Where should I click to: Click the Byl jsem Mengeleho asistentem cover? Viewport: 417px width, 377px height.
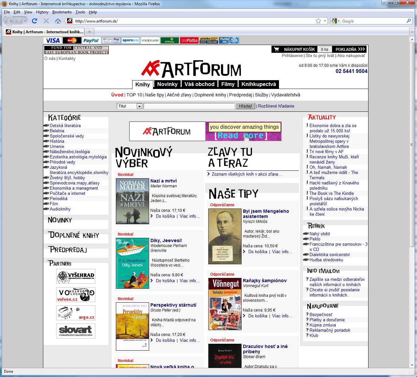pyautogui.click(x=225, y=236)
